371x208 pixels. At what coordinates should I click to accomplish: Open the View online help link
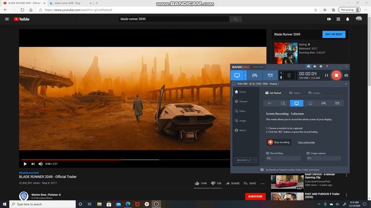click(x=306, y=143)
